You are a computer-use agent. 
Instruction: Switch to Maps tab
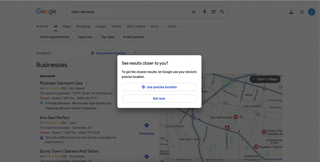(x=67, y=26)
